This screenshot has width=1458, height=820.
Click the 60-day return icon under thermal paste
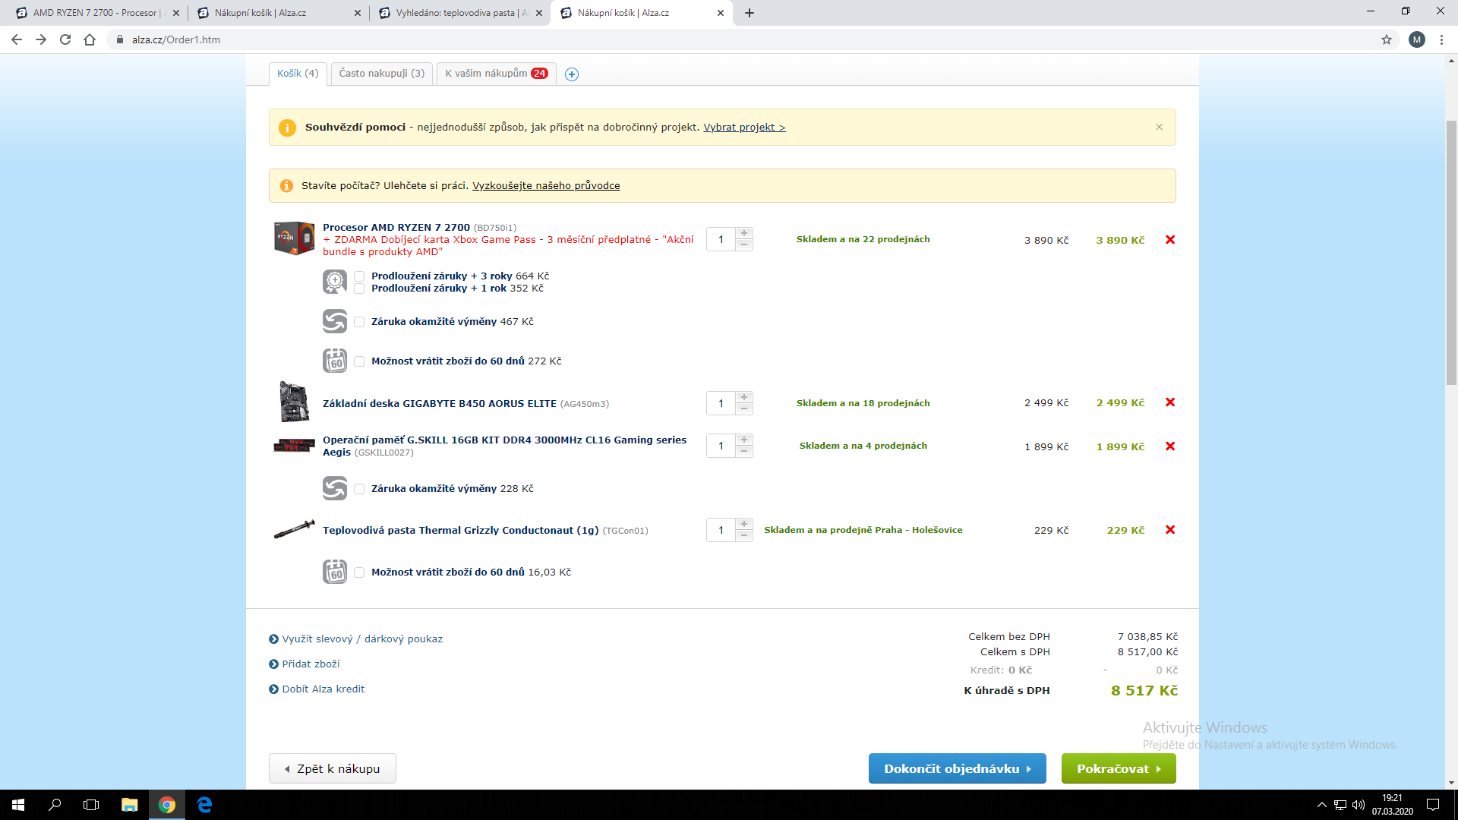point(335,572)
